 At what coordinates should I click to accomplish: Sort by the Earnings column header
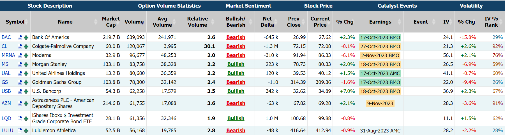pyautogui.click(x=380, y=22)
